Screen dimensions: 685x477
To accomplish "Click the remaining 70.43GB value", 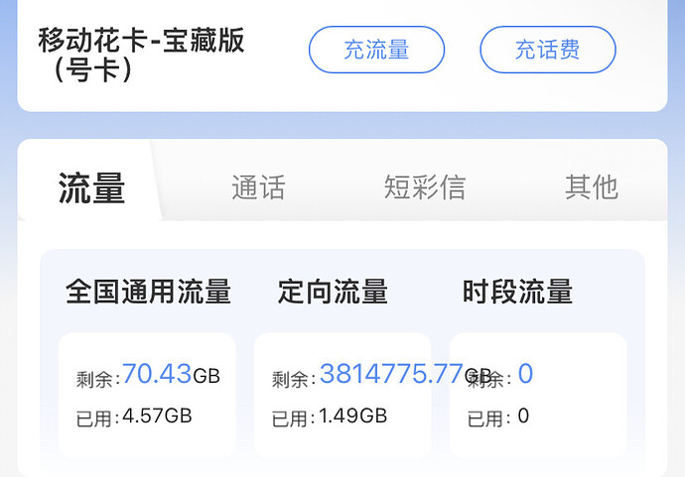I will [x=171, y=374].
